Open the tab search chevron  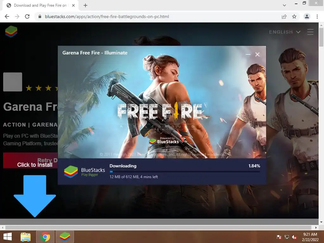(x=284, y=5)
